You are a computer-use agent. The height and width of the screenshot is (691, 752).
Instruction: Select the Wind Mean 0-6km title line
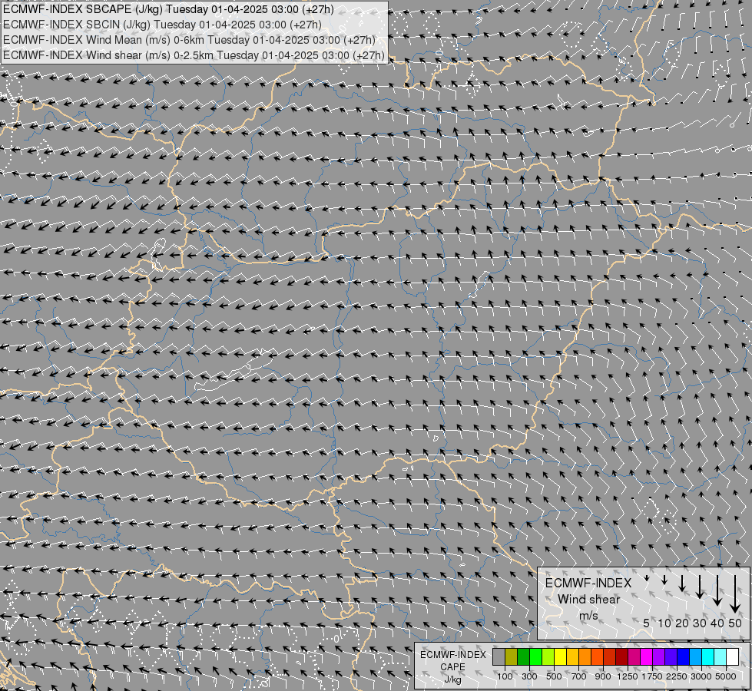coord(189,40)
